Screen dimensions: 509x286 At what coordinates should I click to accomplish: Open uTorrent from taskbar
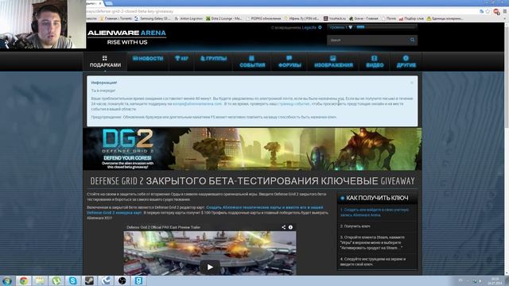(x=56, y=280)
